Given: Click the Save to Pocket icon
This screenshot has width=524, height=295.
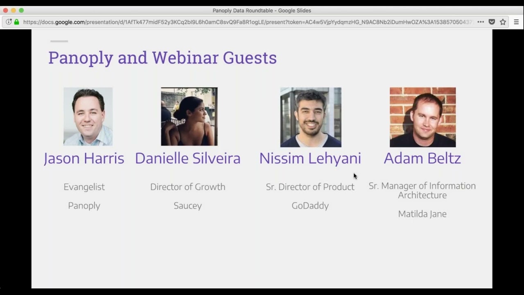Looking at the screenshot, I should pyautogui.click(x=492, y=22).
